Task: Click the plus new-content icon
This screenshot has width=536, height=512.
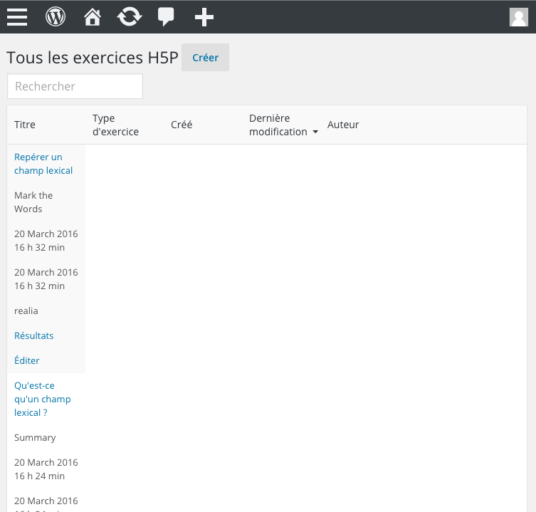Action: 204,17
